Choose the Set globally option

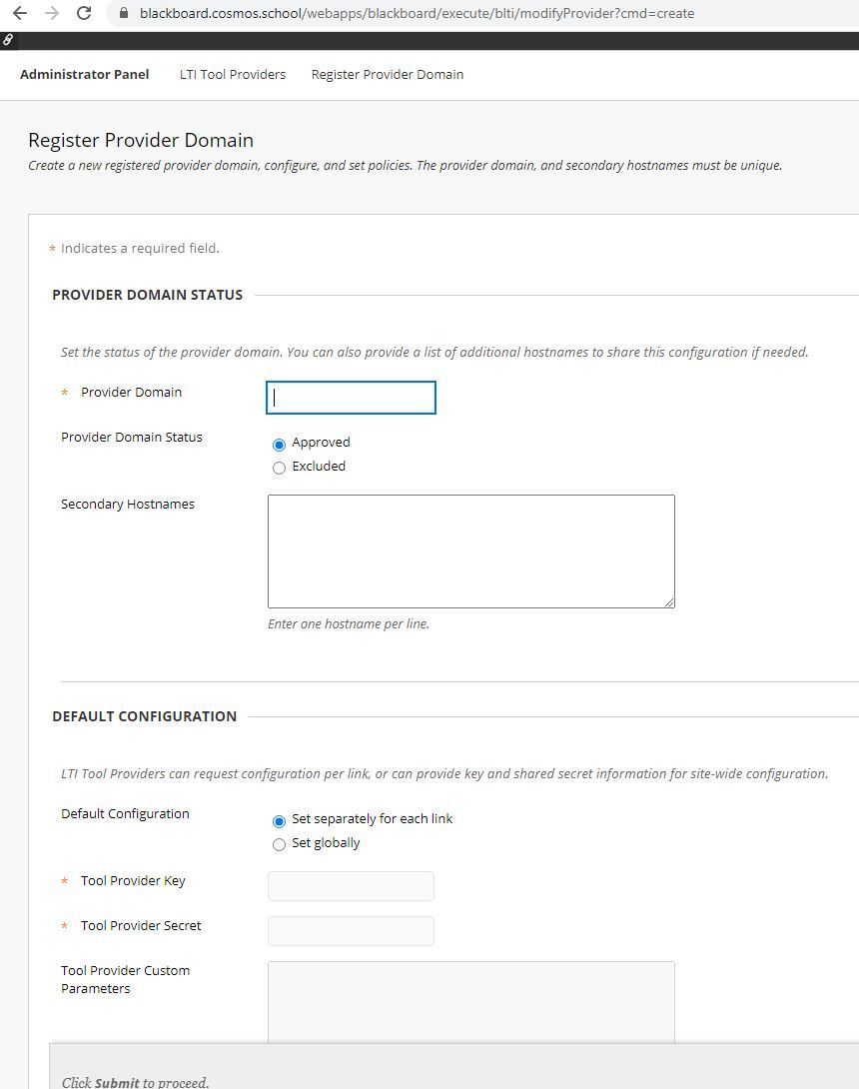pyautogui.click(x=279, y=844)
